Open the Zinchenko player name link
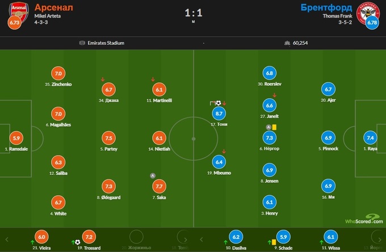The image size is (386, 252). (58, 84)
